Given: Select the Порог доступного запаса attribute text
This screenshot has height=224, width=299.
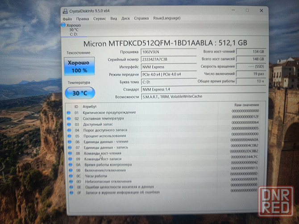Looking at the screenshot, I should click(105, 130).
